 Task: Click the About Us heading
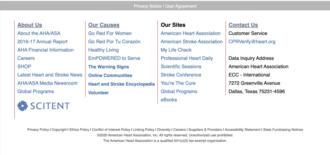pyautogui.click(x=30, y=25)
